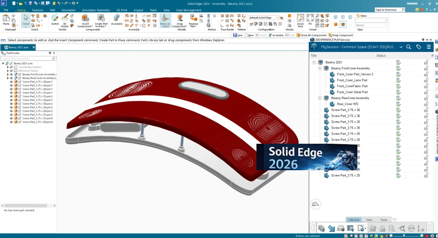This screenshot has width=438, height=238.
Task: Click the drive with gear icon in Lifecycle toolbar
Action: pyautogui.click(x=341, y=228)
